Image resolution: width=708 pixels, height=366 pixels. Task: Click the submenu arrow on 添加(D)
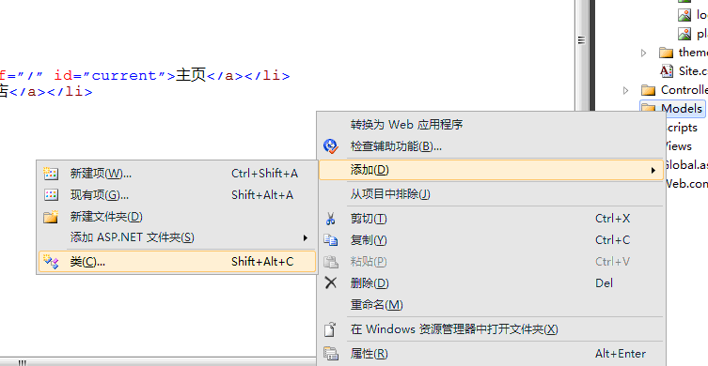pos(653,171)
